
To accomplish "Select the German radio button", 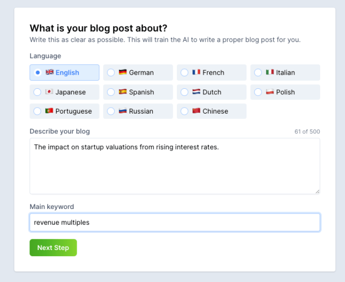I will coord(111,73).
